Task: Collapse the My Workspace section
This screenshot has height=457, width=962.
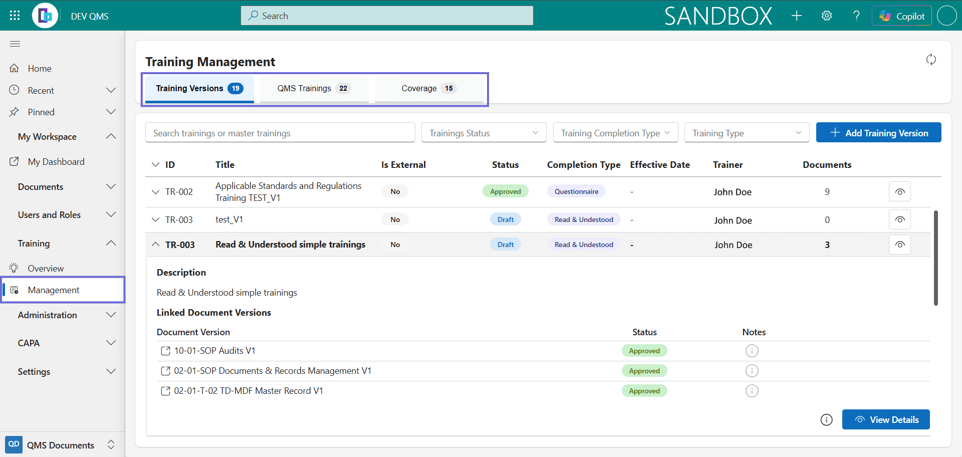Action: tap(111, 136)
